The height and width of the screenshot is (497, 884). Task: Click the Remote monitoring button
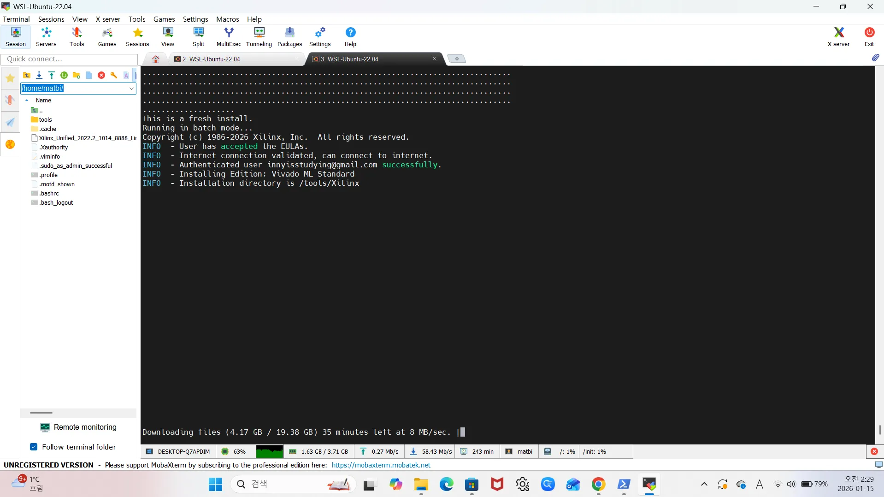(79, 427)
